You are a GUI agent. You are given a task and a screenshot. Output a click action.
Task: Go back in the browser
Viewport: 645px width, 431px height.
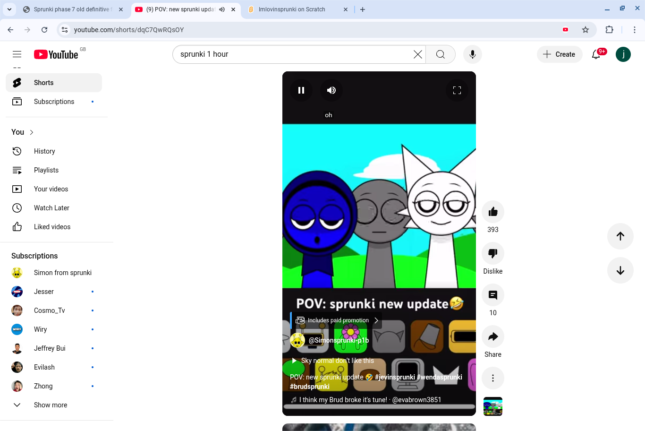coord(10,30)
